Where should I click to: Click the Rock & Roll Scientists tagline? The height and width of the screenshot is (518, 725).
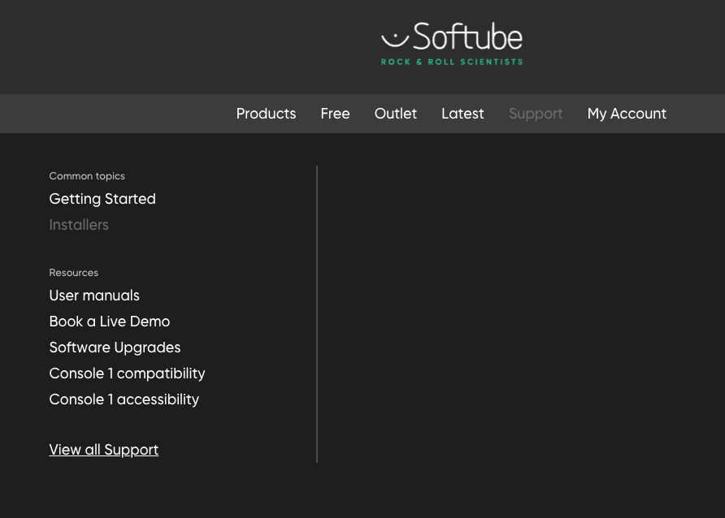tap(452, 62)
